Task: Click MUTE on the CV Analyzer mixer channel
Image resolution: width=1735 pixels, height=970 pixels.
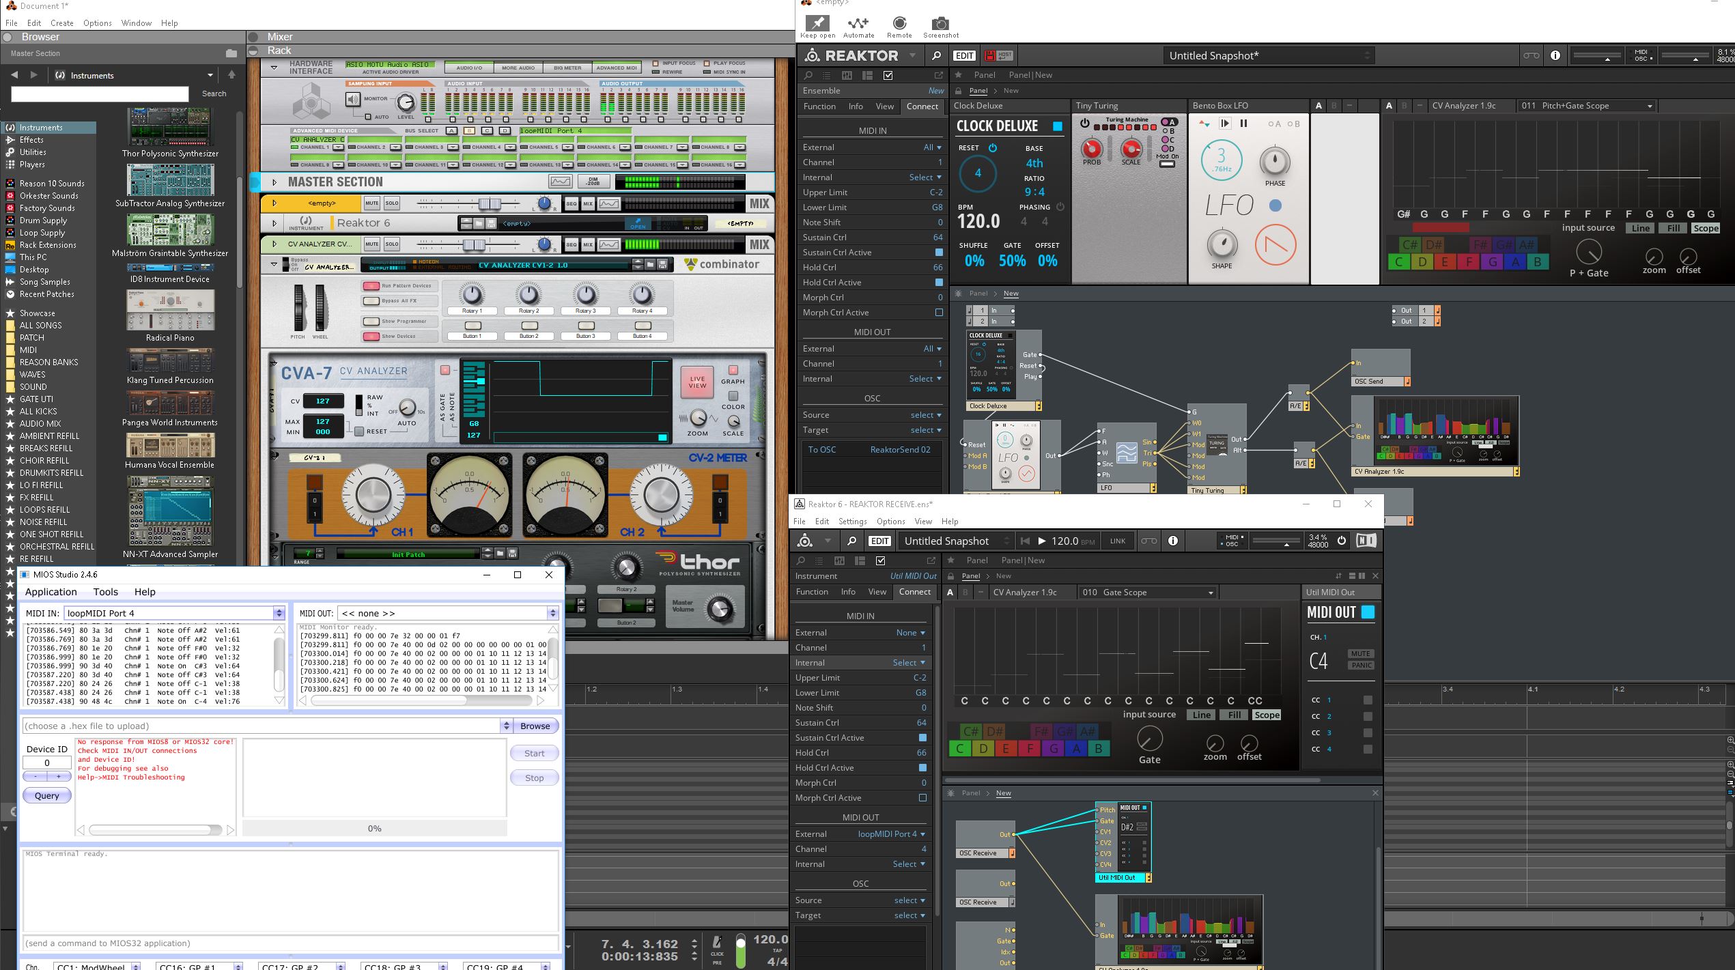Action: point(371,244)
